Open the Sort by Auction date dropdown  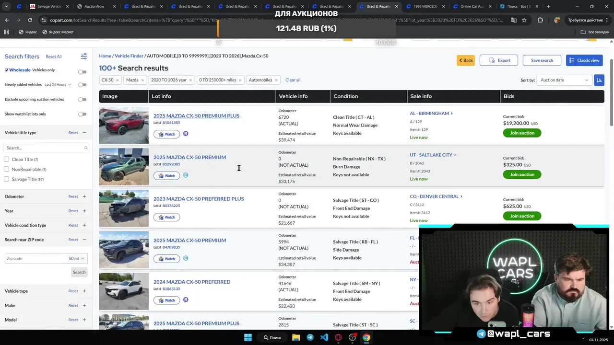[565, 80]
